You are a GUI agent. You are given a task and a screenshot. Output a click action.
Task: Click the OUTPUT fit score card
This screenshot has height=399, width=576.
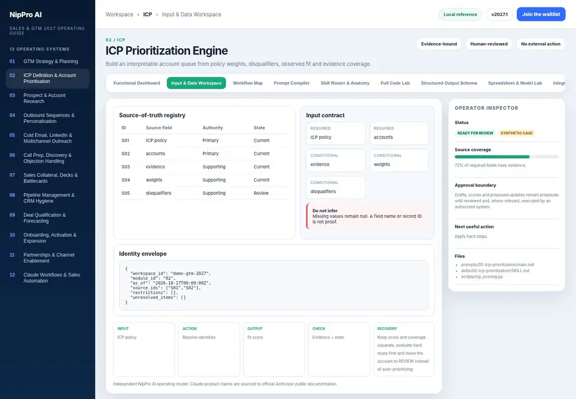coord(274,349)
